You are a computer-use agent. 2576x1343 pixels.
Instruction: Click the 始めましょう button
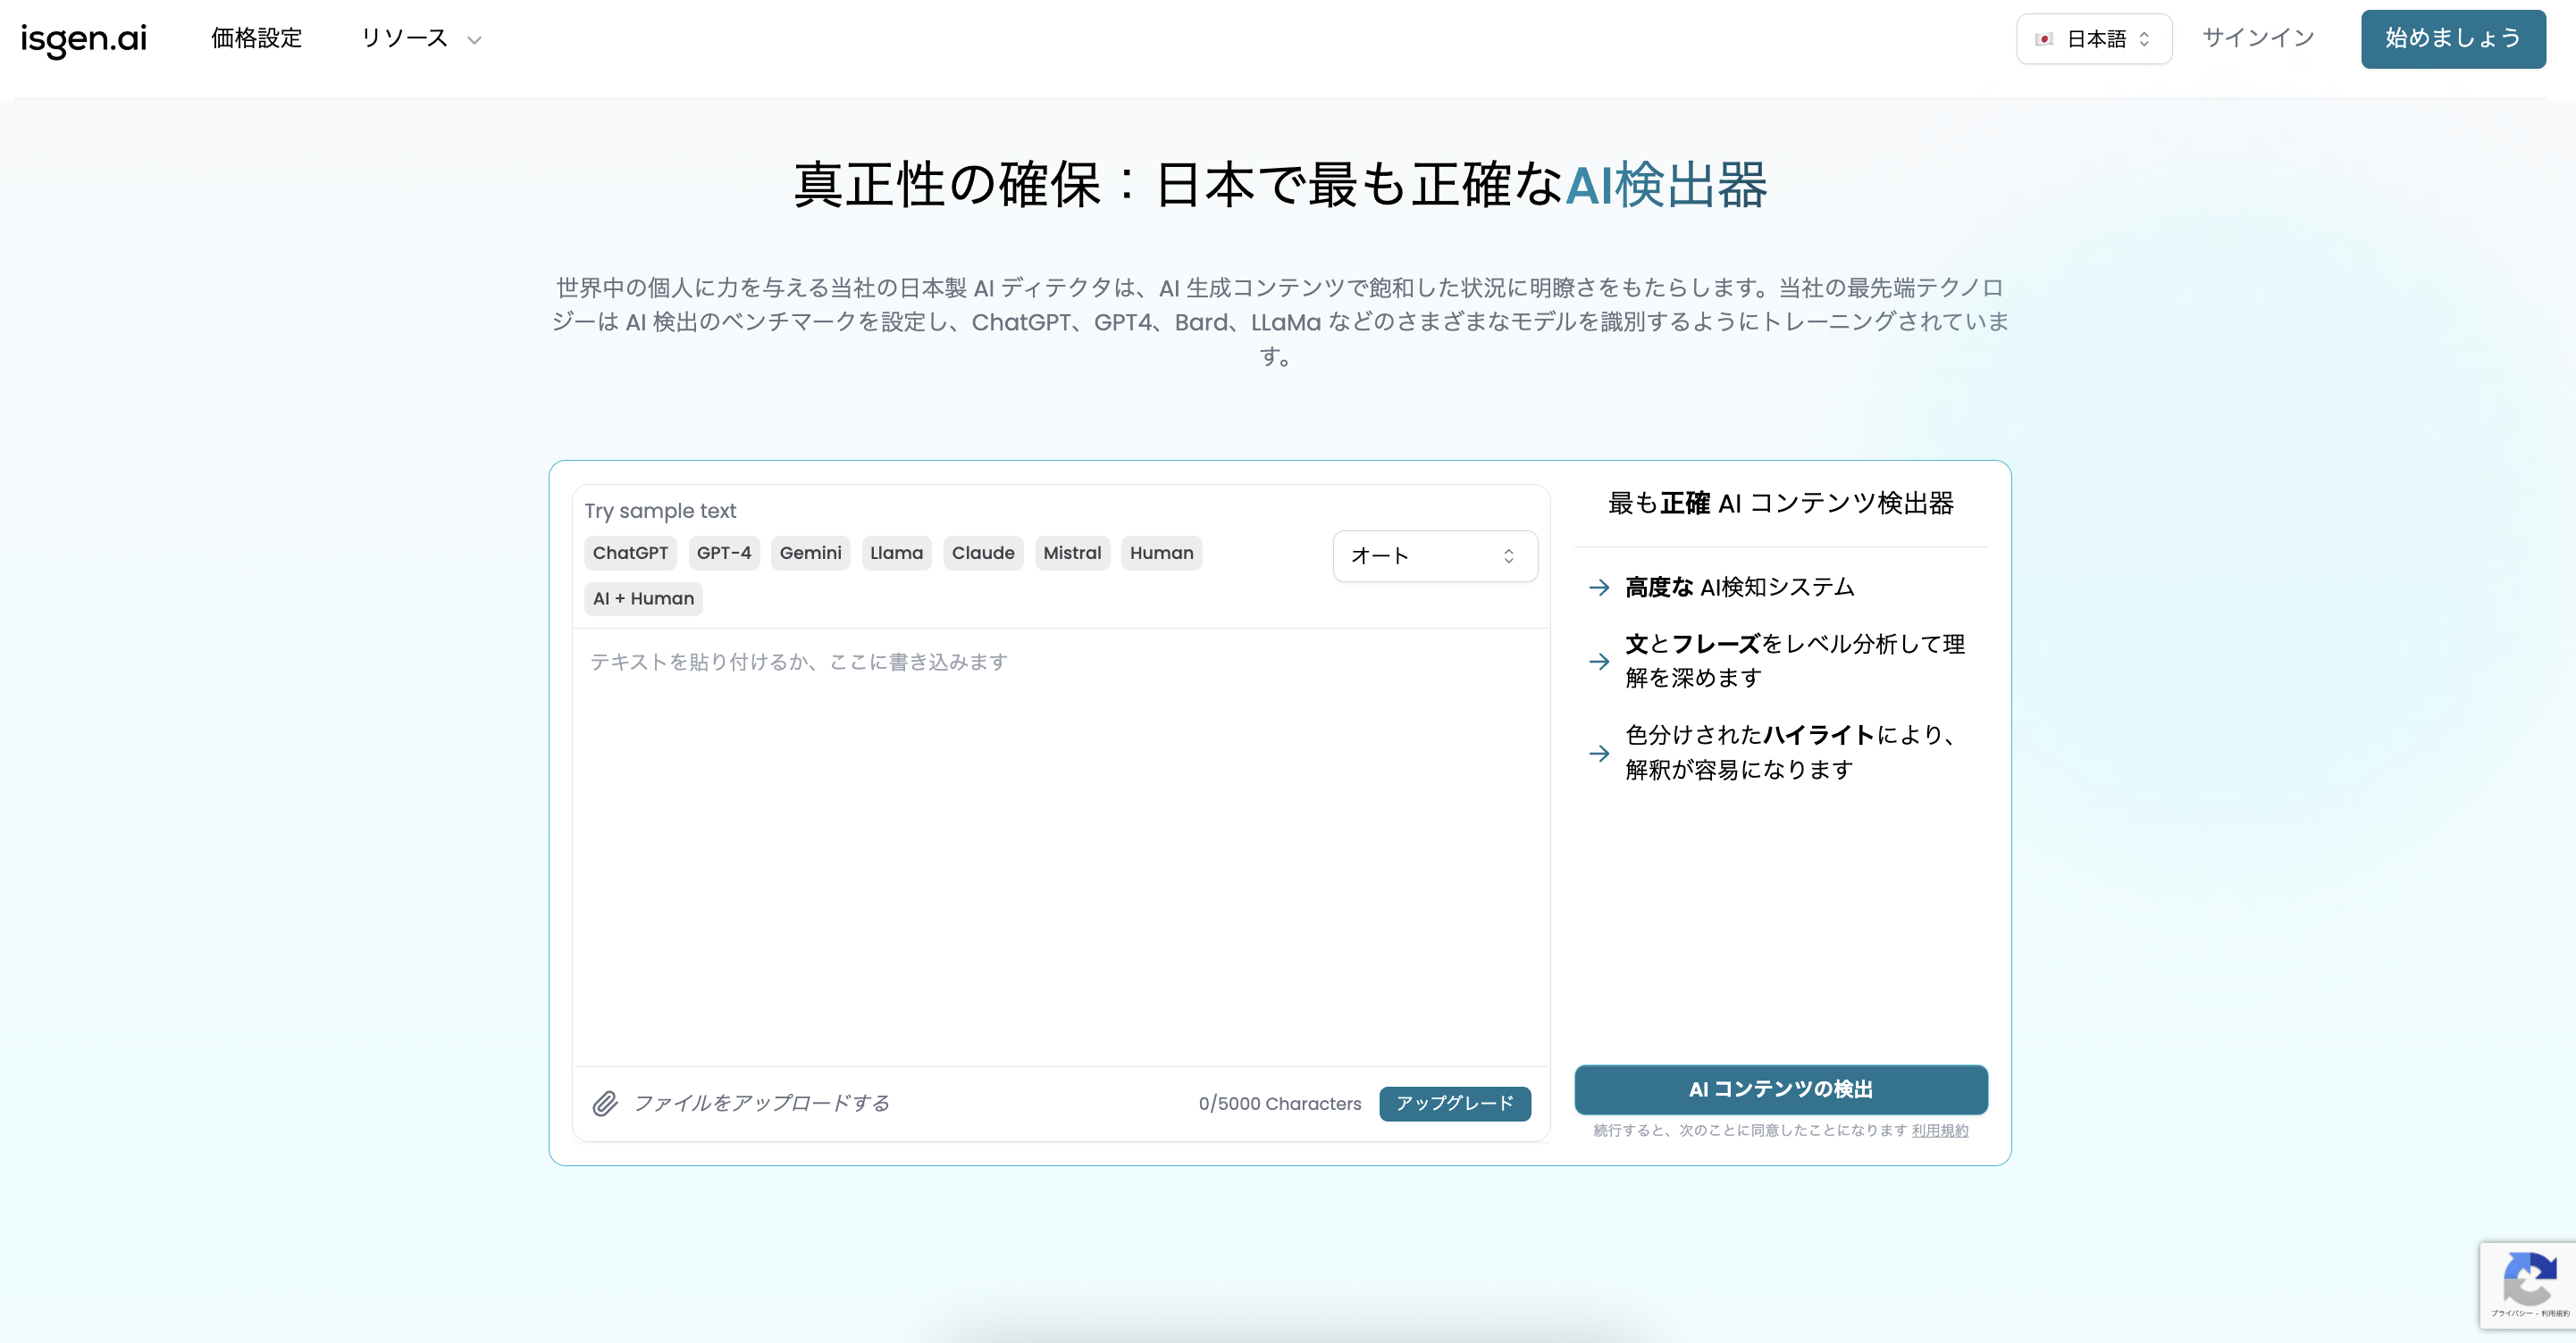tap(2453, 39)
